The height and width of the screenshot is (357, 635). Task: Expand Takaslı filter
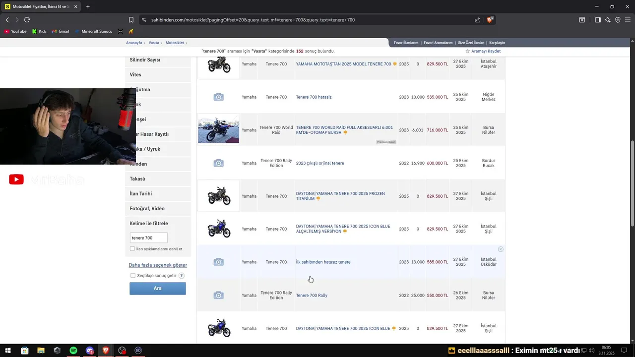[x=158, y=179]
